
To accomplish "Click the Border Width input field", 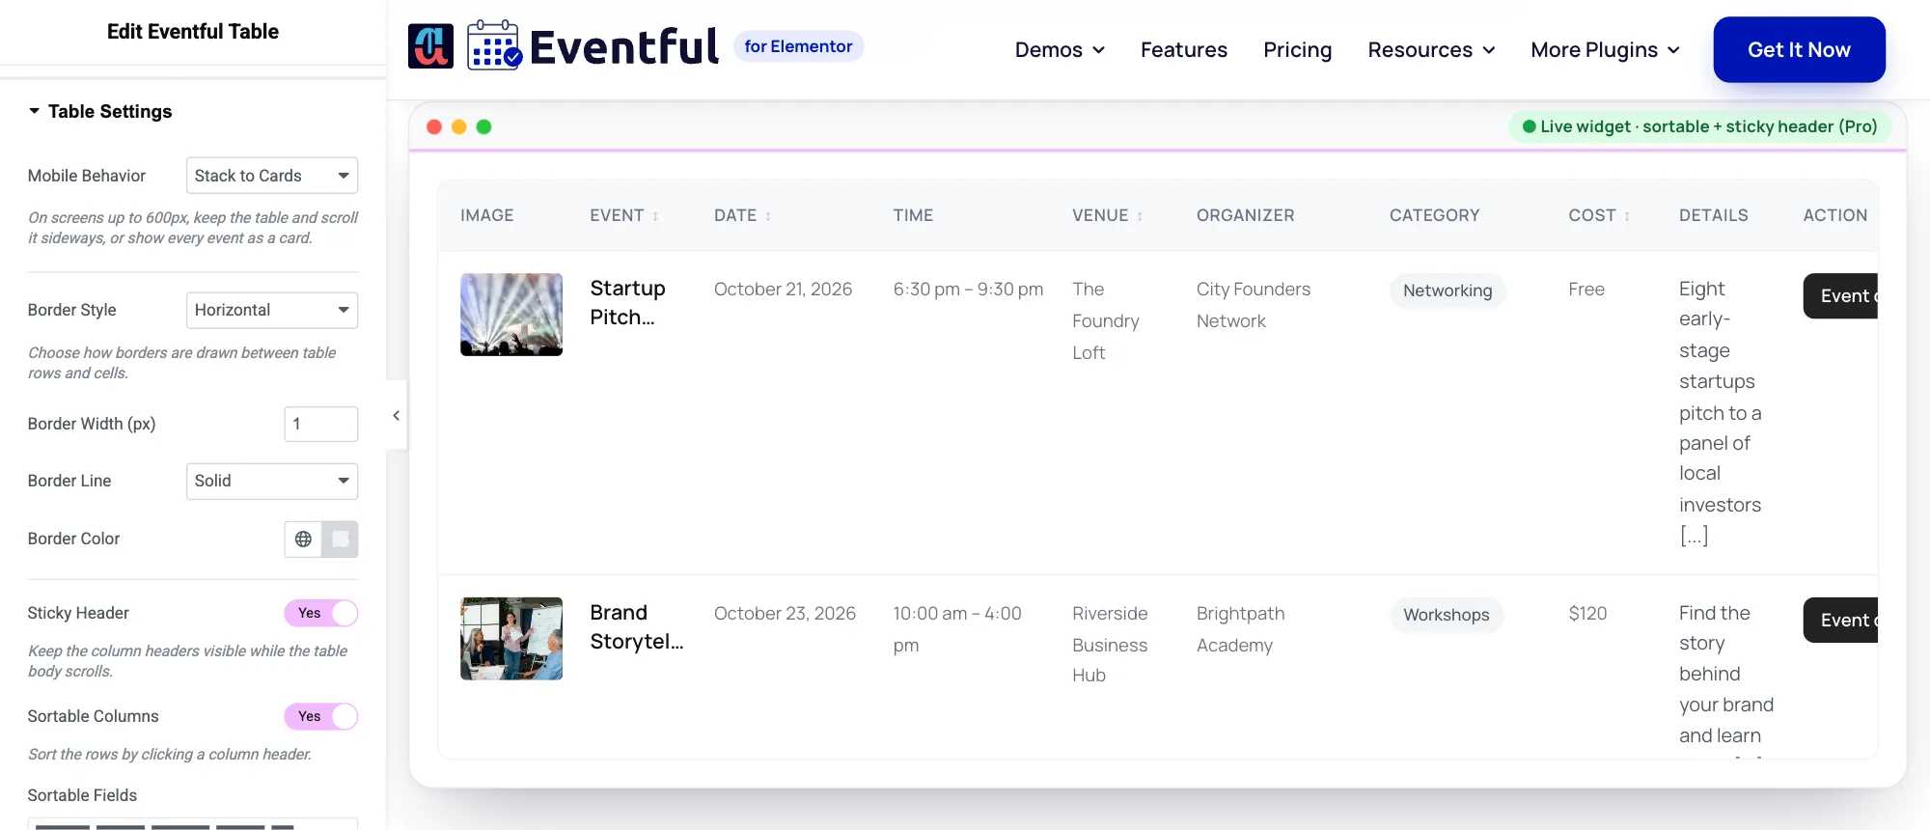I will (x=321, y=424).
